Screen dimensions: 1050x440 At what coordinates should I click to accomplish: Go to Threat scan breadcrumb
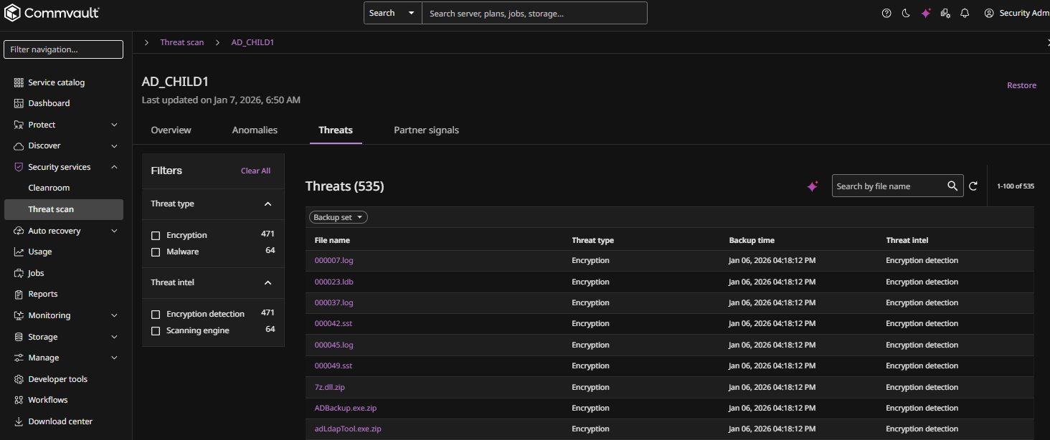tap(181, 42)
